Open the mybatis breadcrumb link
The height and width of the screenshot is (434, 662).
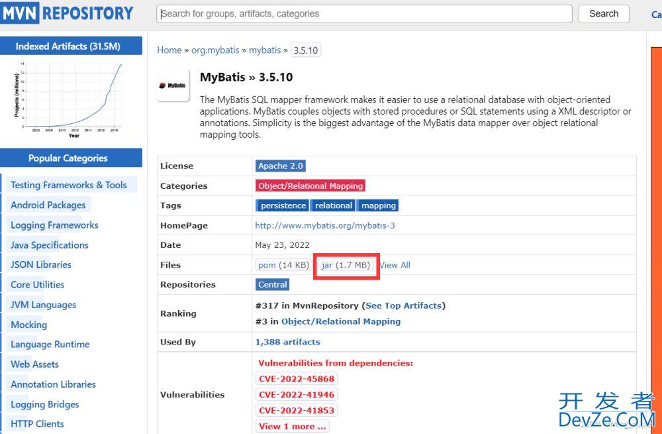click(x=265, y=50)
